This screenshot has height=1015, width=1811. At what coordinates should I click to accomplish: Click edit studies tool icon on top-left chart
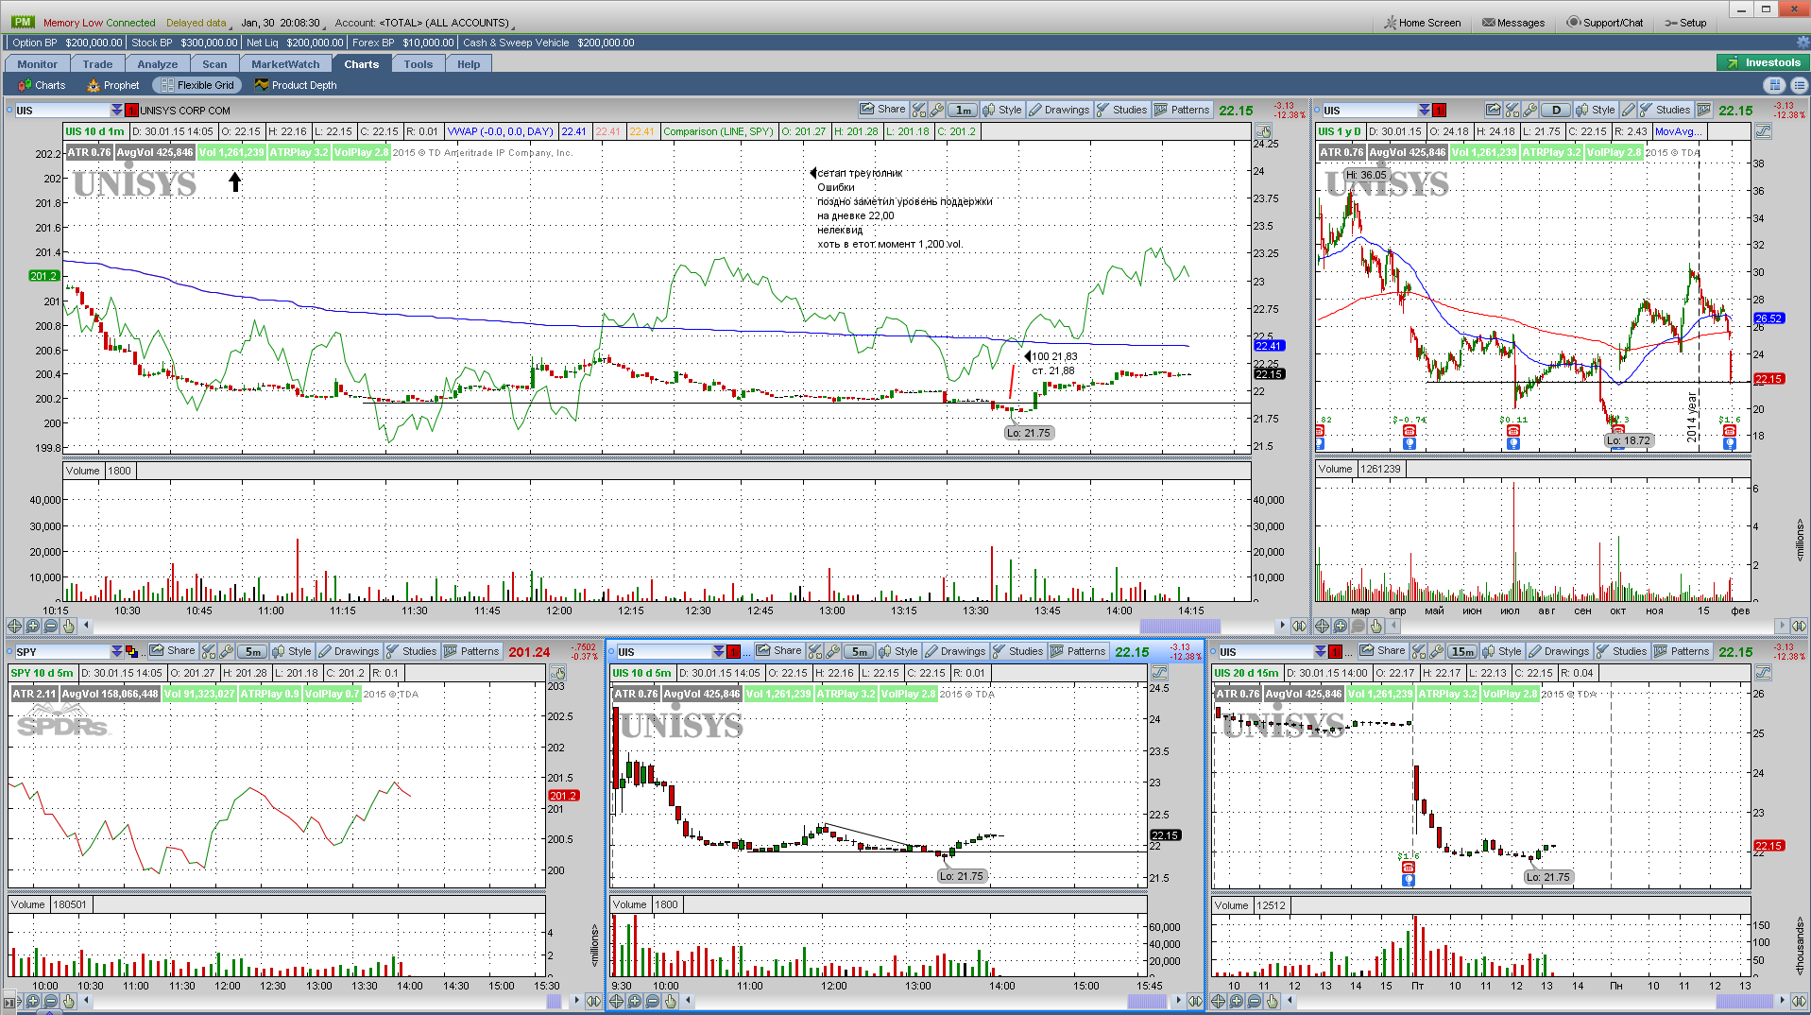click(919, 110)
